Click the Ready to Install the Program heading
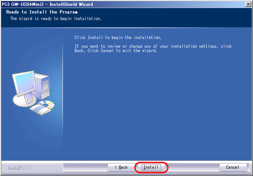253x176 pixels. tap(42, 12)
